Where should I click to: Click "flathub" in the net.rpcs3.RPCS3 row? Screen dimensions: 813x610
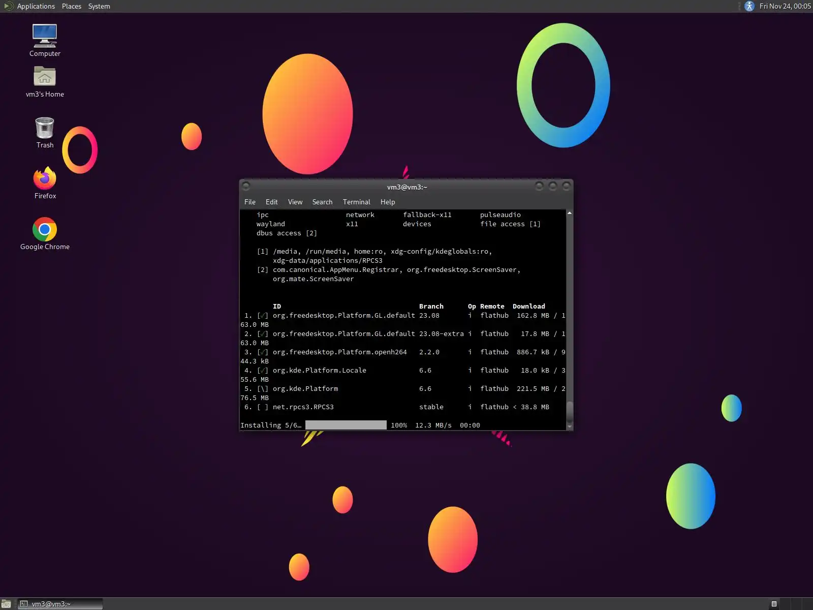point(494,407)
